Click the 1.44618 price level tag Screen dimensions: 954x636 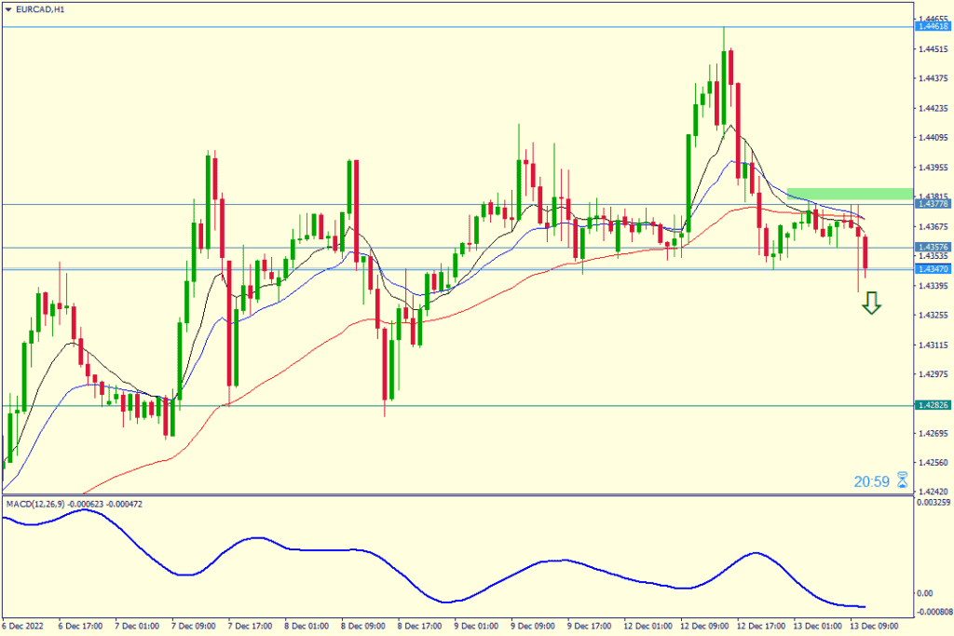point(933,26)
